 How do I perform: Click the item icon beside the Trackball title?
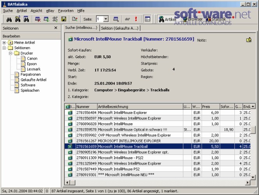click(71, 39)
